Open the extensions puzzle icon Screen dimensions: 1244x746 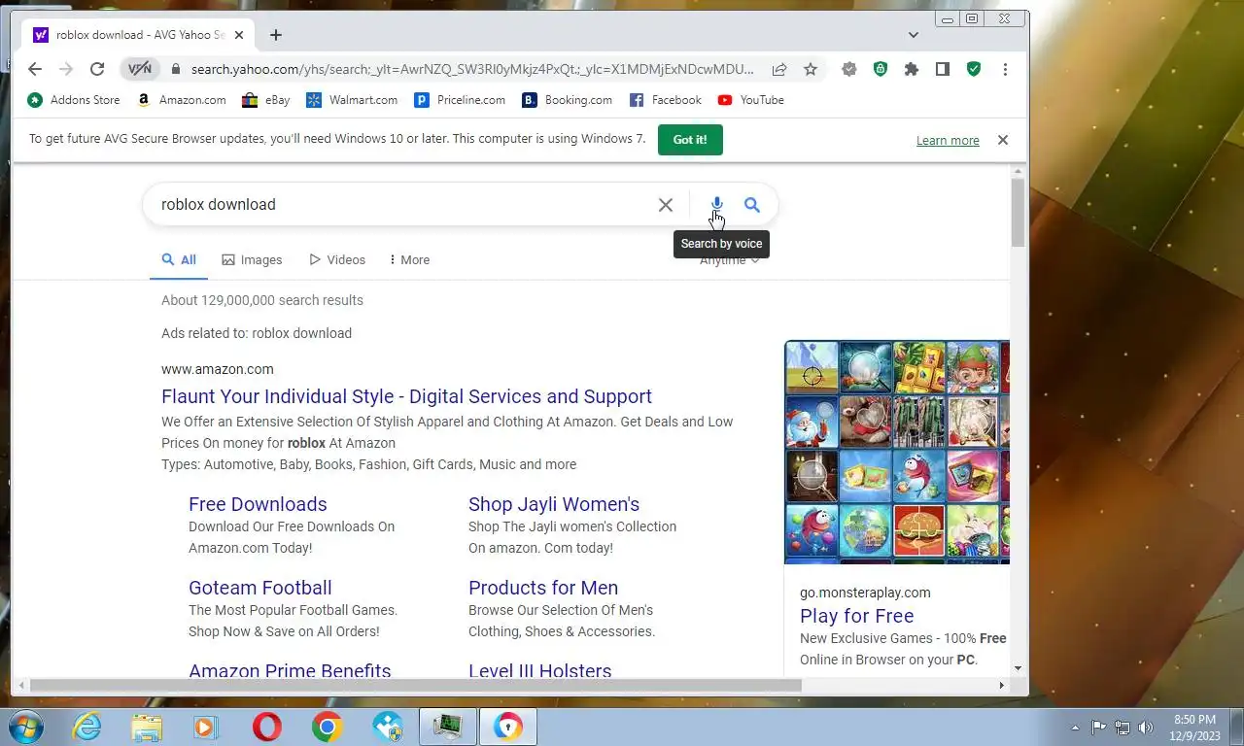[912, 69]
